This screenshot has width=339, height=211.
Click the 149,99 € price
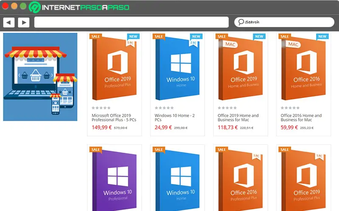(x=102, y=127)
